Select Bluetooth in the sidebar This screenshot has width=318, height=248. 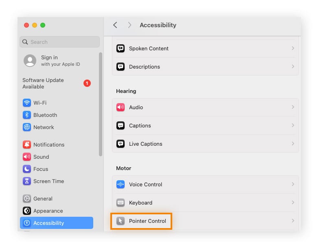[57, 115]
